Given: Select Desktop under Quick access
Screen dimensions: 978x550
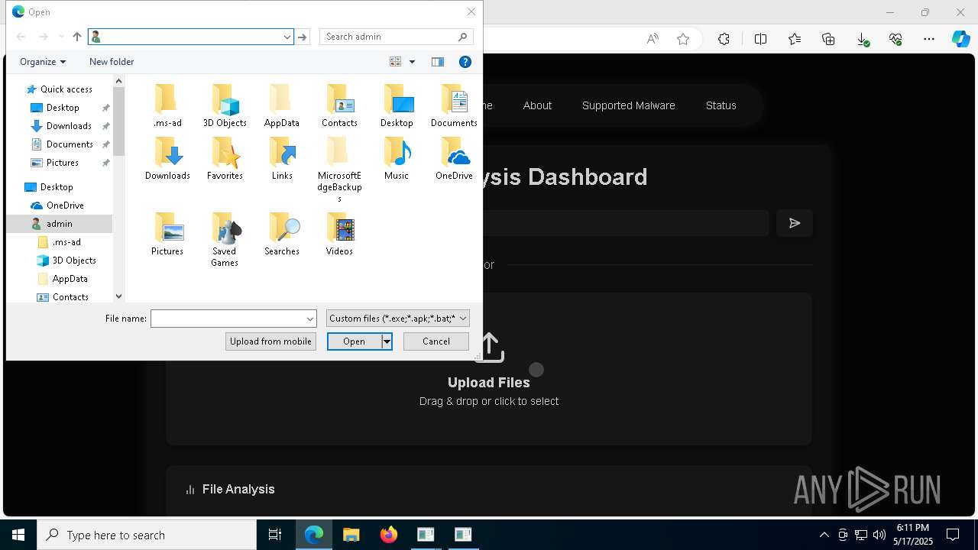Looking at the screenshot, I should 63,108.
